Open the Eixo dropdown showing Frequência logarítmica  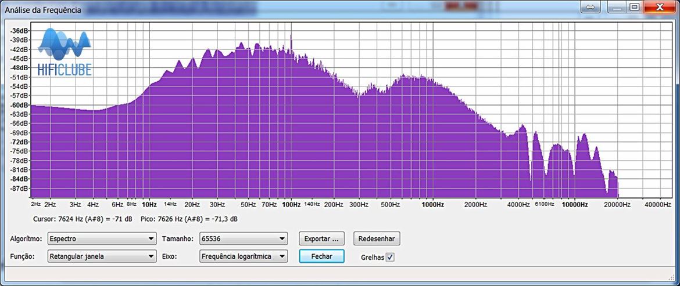point(244,256)
